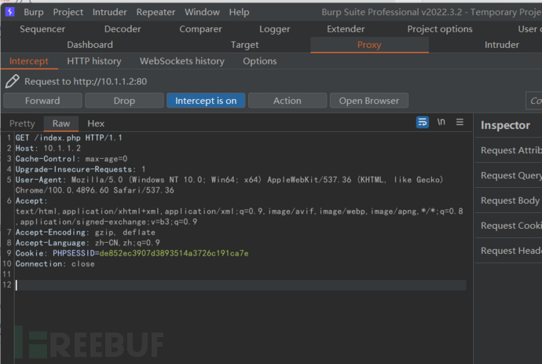
Task: Switch to the Logger tab
Action: click(x=274, y=29)
